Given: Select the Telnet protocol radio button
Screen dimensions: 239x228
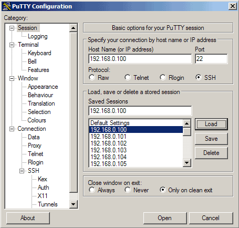Looking at the screenshot, I should [x=128, y=77].
